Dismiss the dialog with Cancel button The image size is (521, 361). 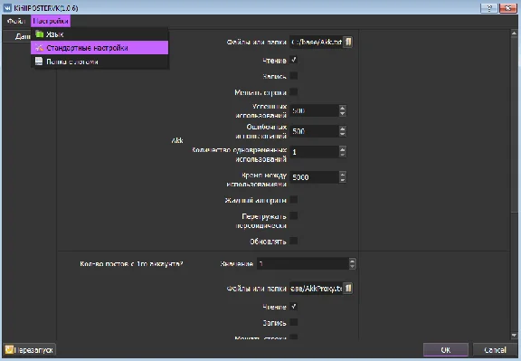pyautogui.click(x=495, y=350)
